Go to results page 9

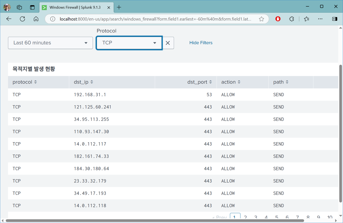click(x=318, y=217)
